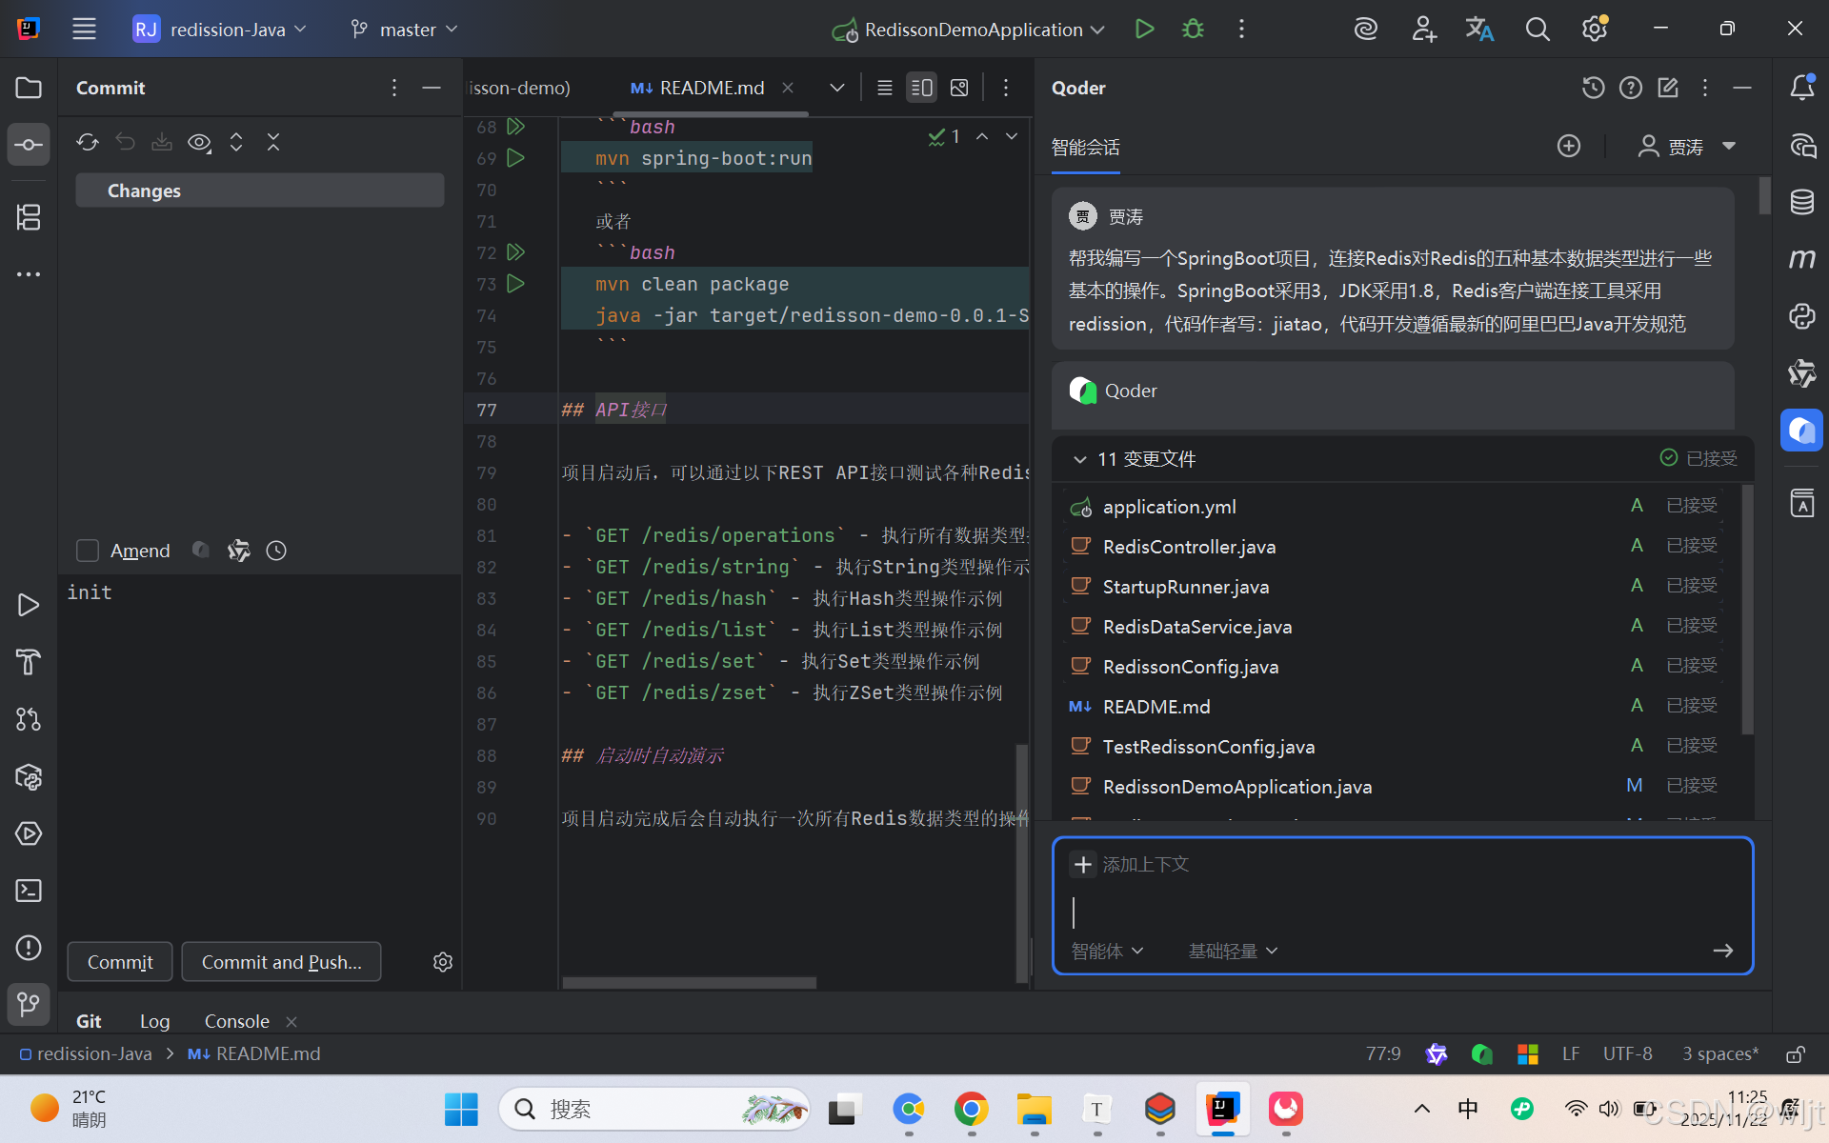Click the Commit button
This screenshot has height=1143, width=1829.
point(119,961)
